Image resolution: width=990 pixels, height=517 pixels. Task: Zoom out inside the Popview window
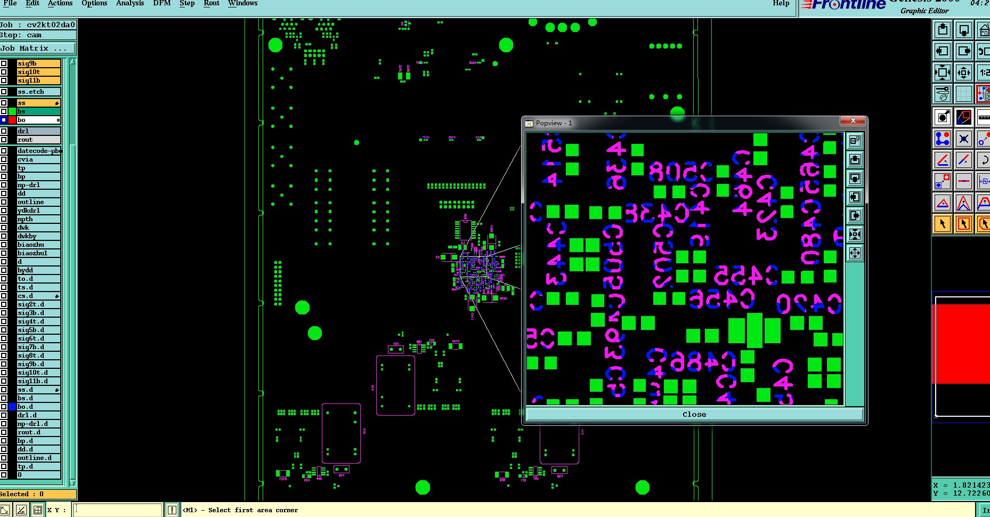coord(855,253)
